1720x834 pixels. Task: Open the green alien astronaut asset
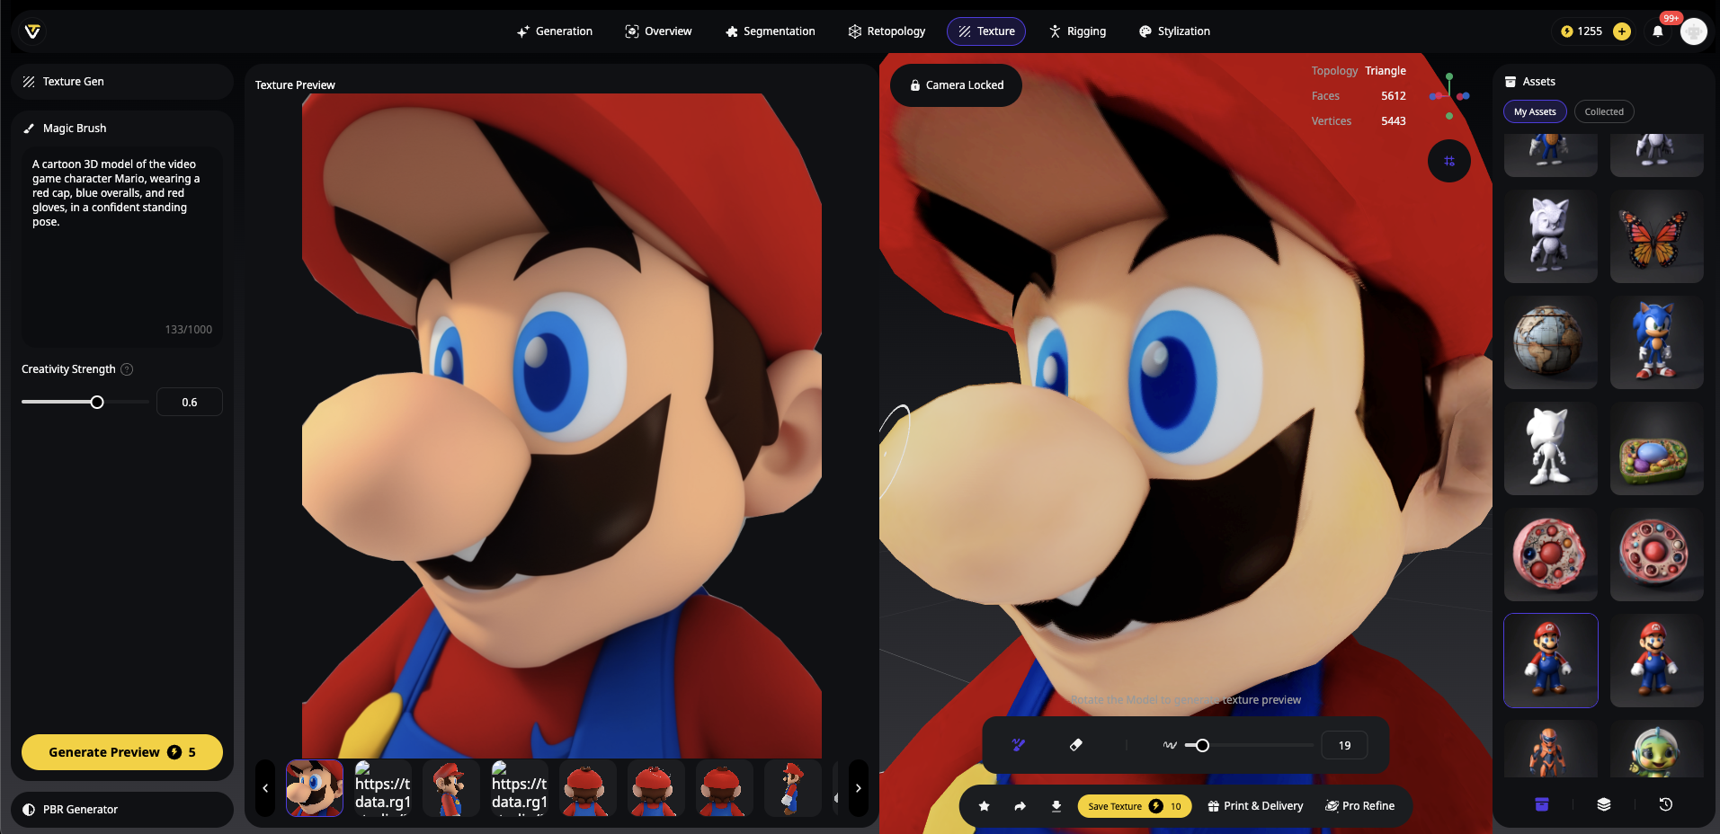[x=1657, y=749]
